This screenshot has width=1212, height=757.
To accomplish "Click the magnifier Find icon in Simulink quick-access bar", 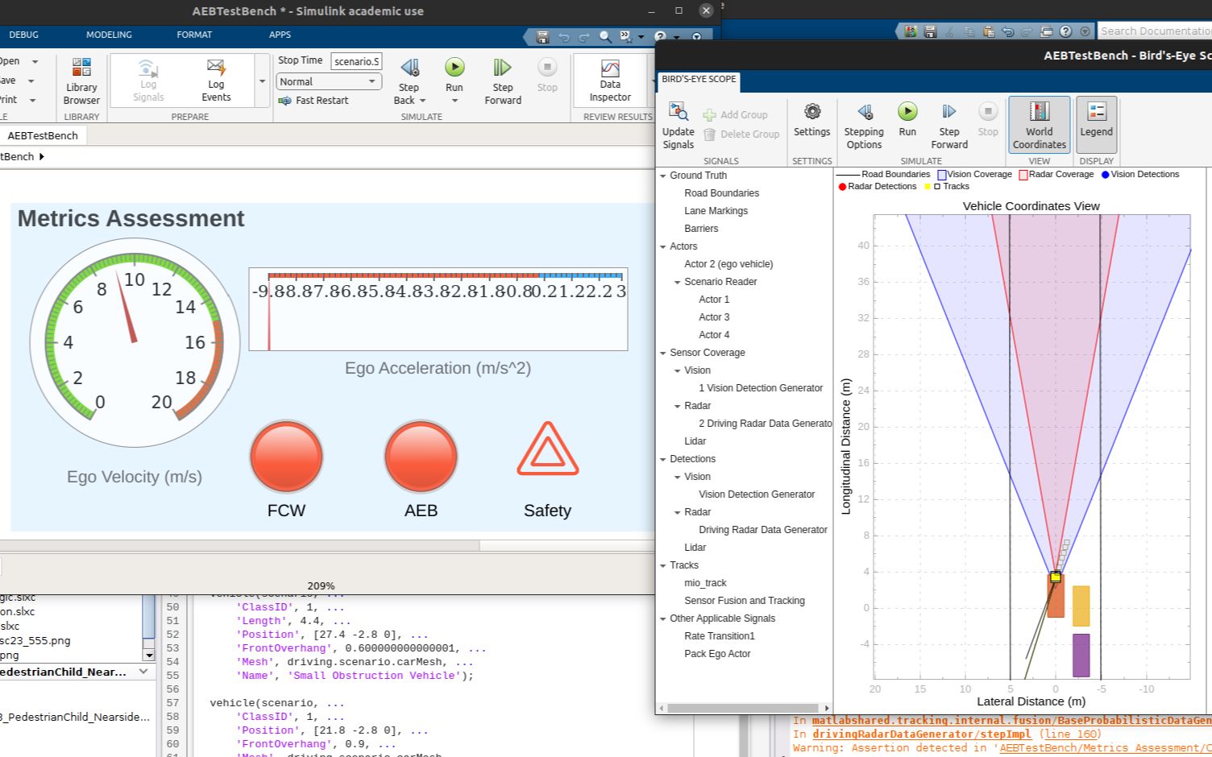I will click(605, 37).
